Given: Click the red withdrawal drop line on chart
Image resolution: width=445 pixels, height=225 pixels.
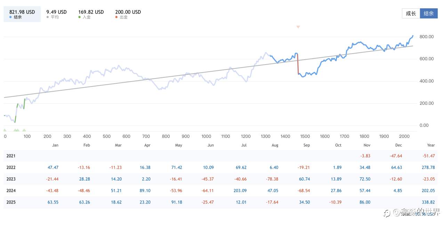Looking at the screenshot, I should click(x=298, y=64).
